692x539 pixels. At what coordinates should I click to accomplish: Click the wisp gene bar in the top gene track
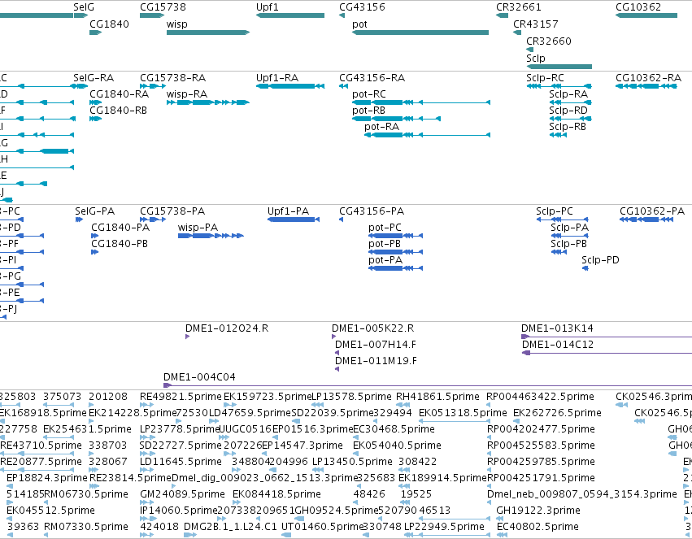click(208, 33)
